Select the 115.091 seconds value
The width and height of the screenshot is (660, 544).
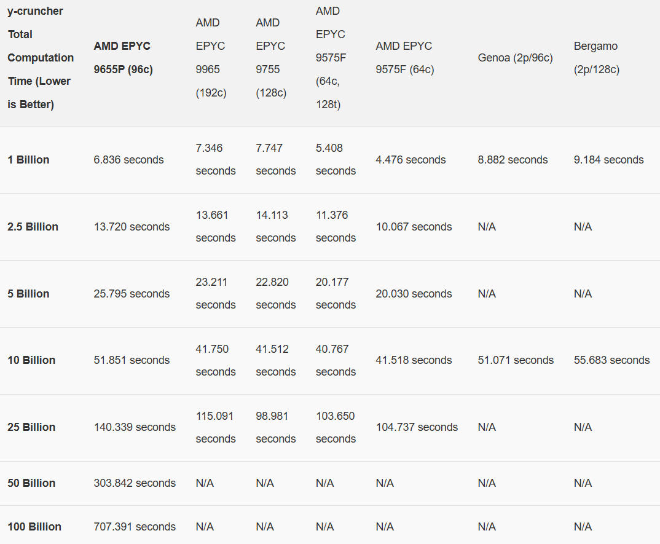[x=216, y=427]
